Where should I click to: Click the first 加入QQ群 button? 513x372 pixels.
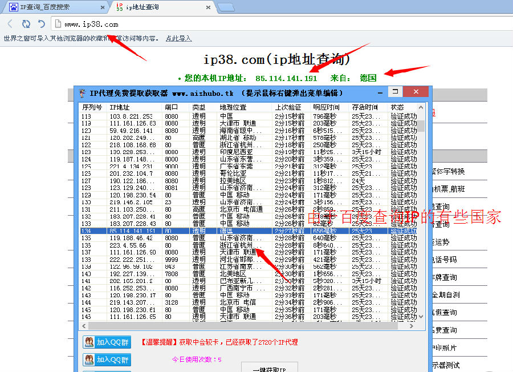(107, 342)
